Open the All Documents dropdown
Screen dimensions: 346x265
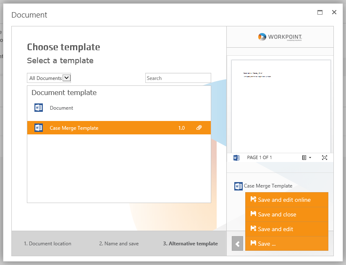(49, 78)
